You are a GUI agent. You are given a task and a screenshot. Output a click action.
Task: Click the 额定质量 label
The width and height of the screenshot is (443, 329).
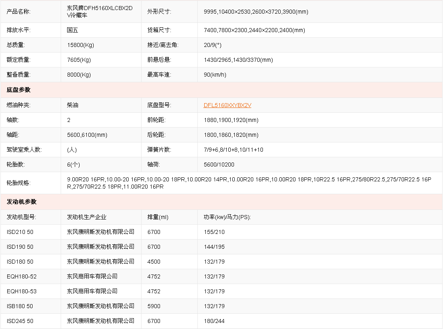(18, 60)
